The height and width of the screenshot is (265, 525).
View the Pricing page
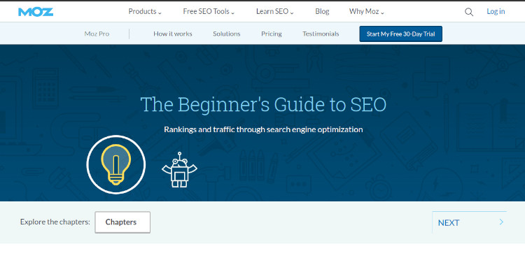(x=272, y=34)
